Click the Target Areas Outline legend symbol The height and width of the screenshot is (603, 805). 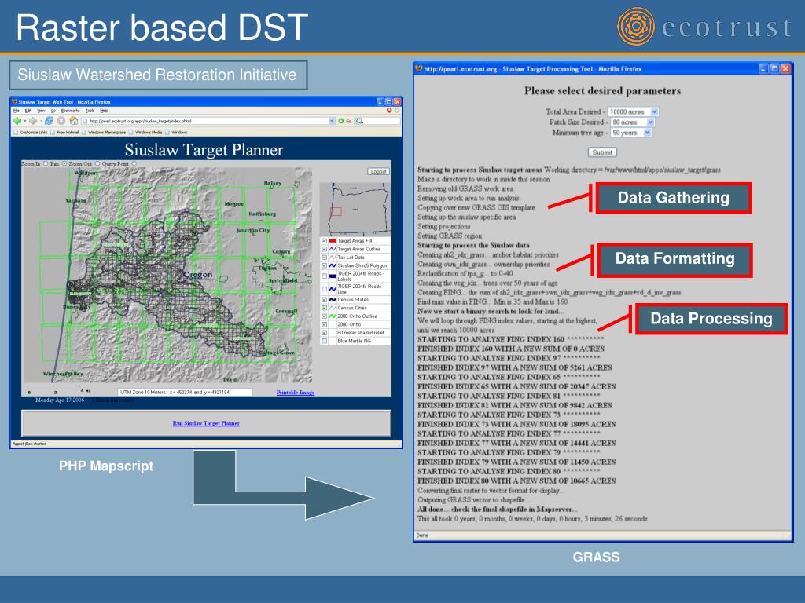point(333,249)
